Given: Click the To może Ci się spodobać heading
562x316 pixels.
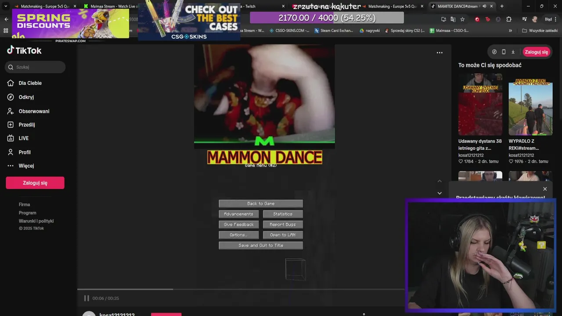Looking at the screenshot, I should pos(490,65).
